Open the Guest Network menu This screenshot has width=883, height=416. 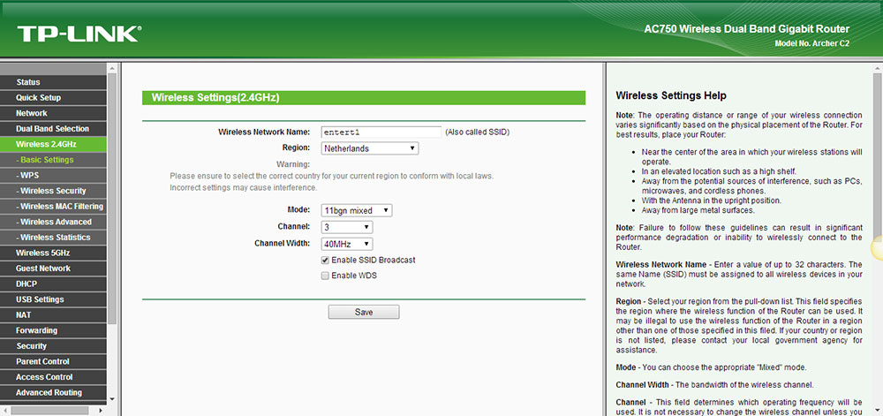click(53, 269)
